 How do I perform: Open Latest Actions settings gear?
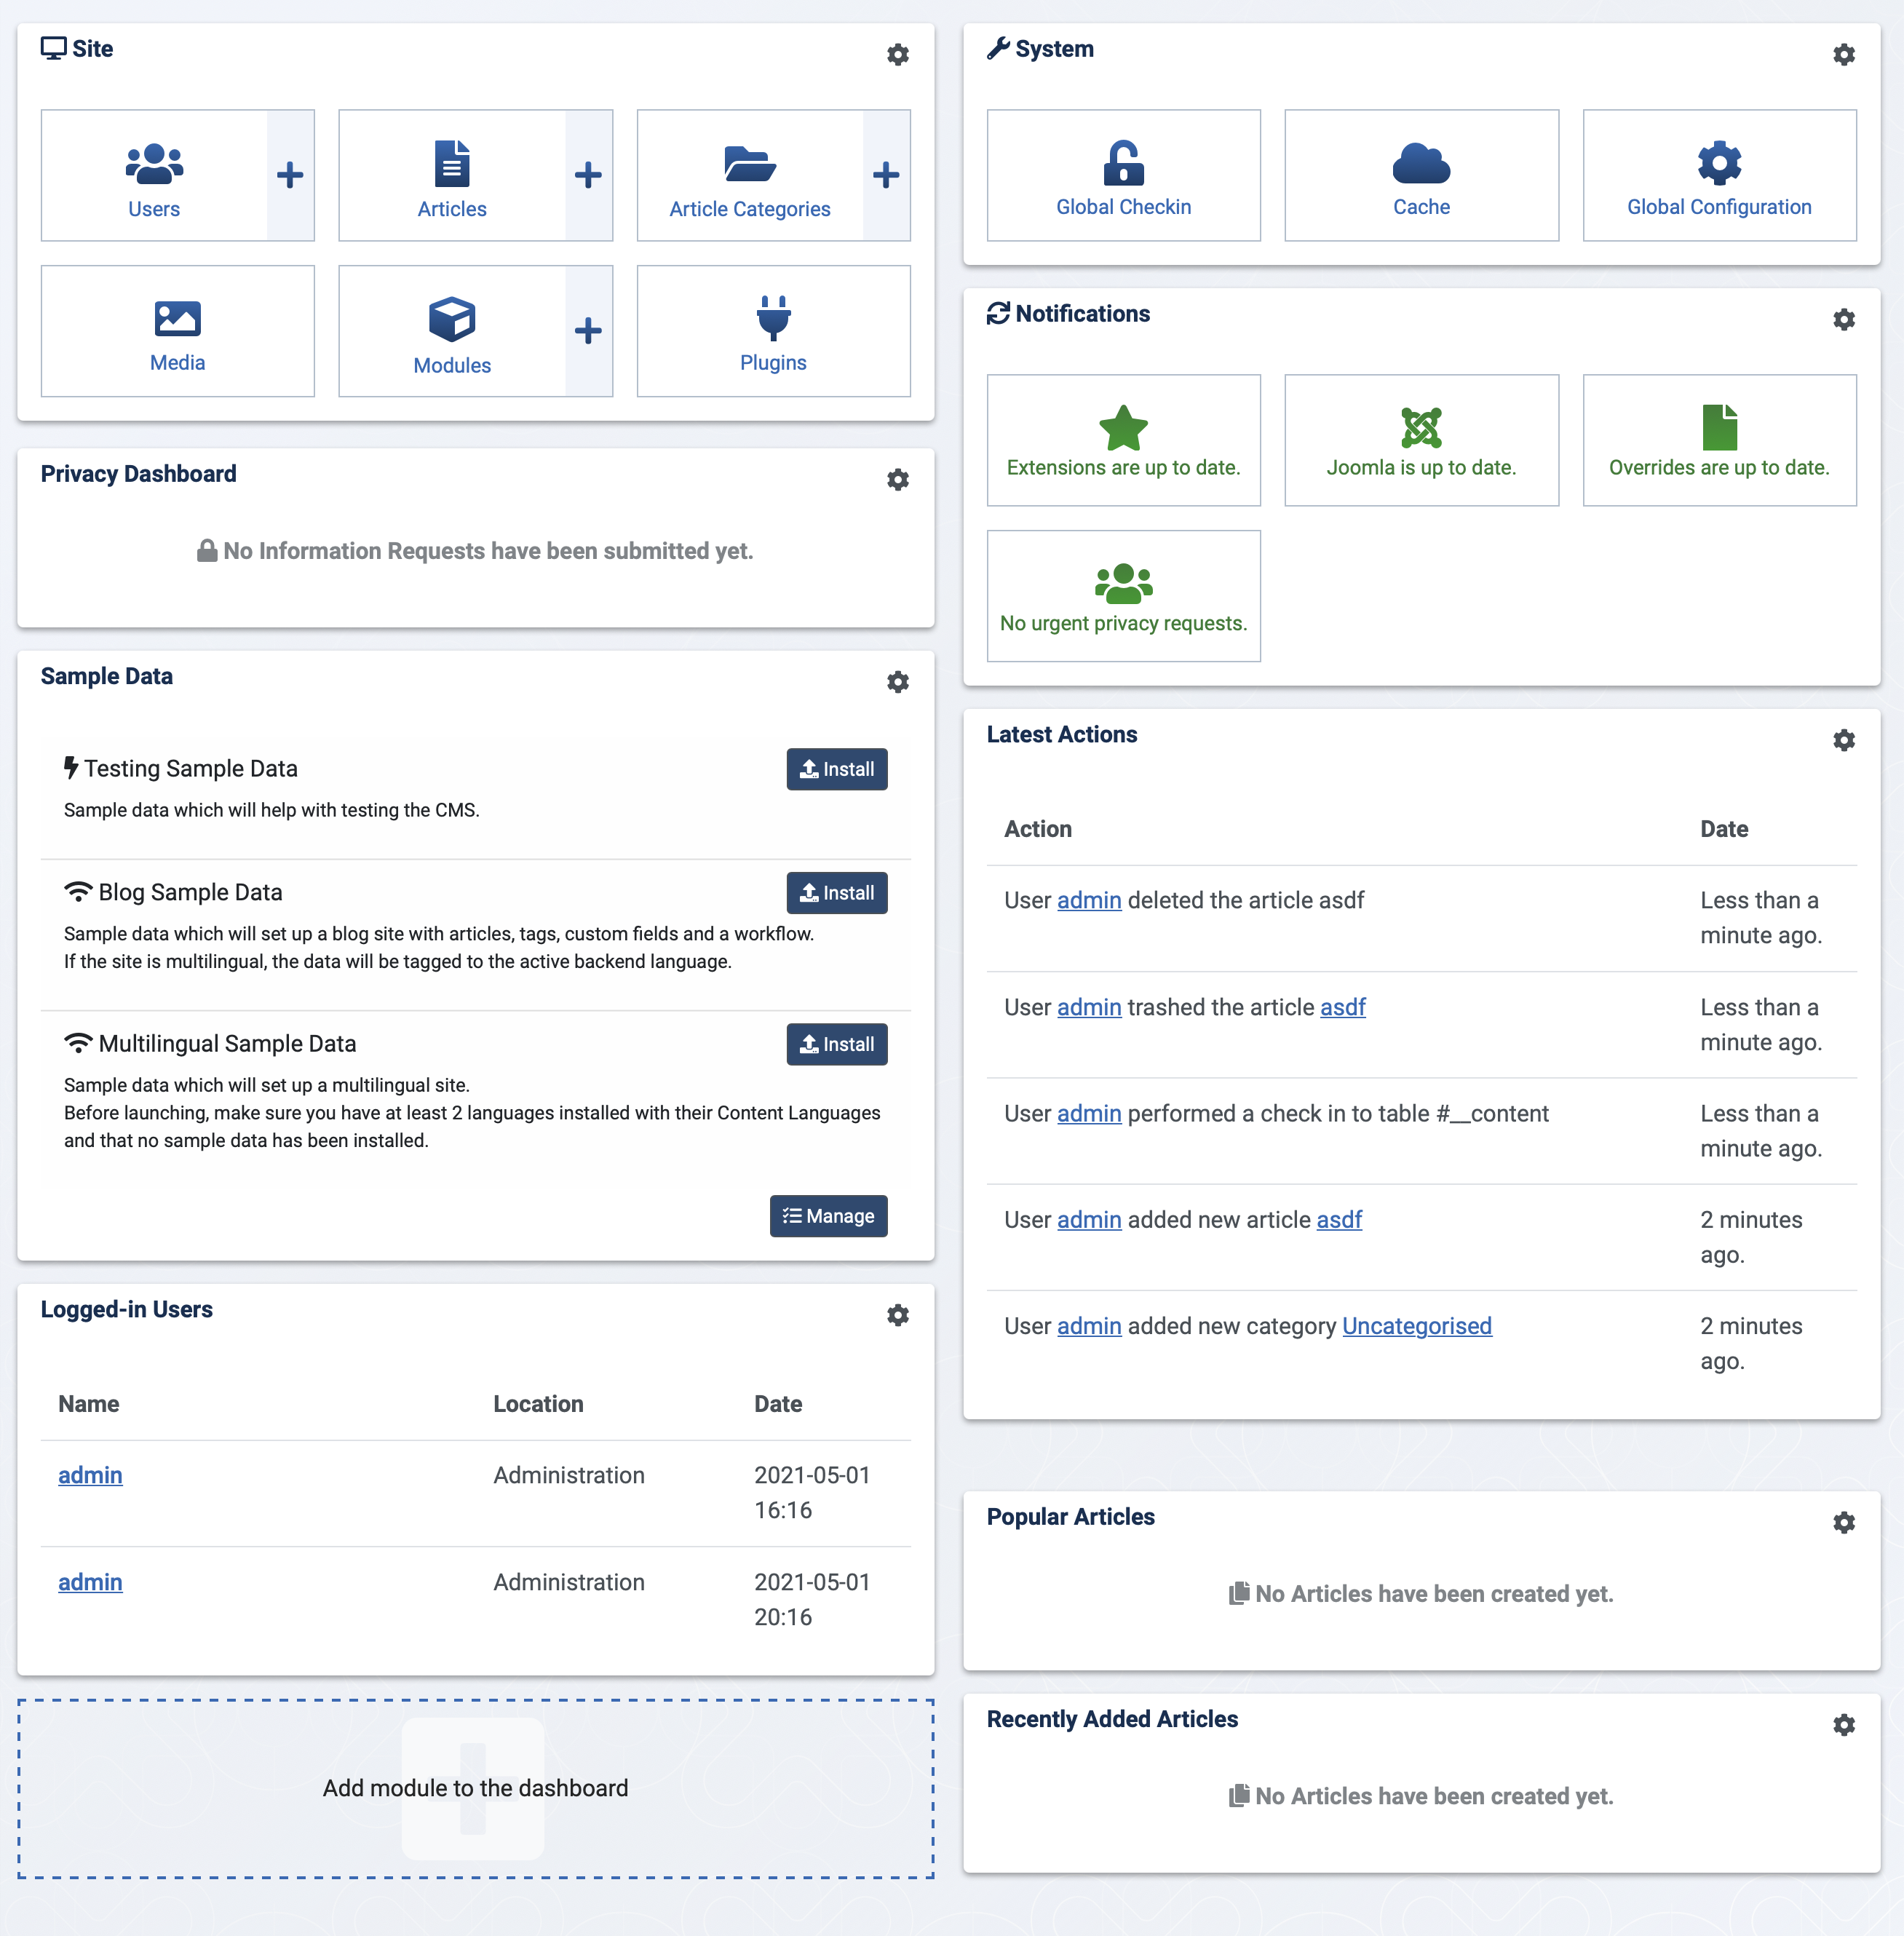1844,740
